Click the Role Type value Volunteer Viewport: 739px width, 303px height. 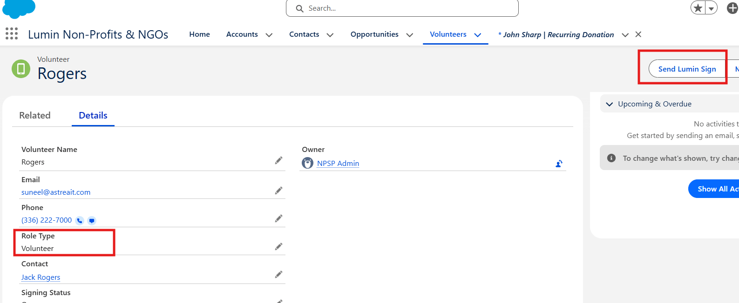[x=38, y=248]
